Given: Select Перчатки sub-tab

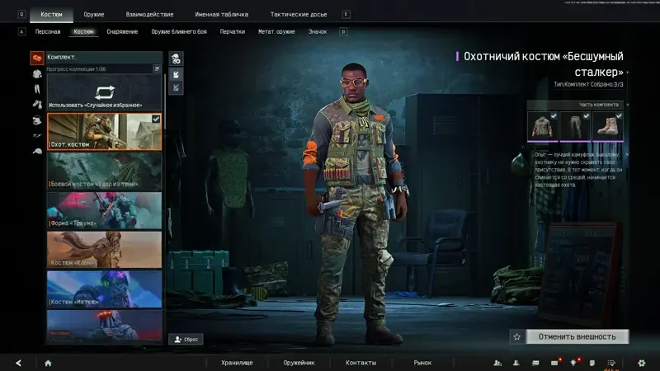Looking at the screenshot, I should coord(233,31).
